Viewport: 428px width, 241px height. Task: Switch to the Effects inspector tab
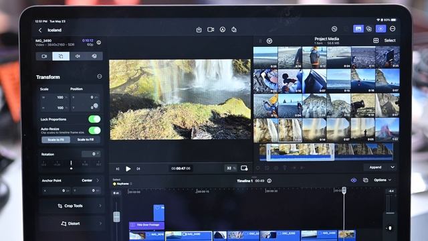(x=94, y=56)
